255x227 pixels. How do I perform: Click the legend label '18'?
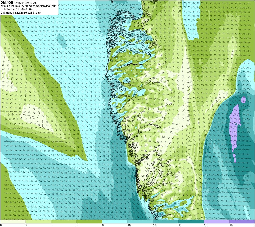[231, 225]
